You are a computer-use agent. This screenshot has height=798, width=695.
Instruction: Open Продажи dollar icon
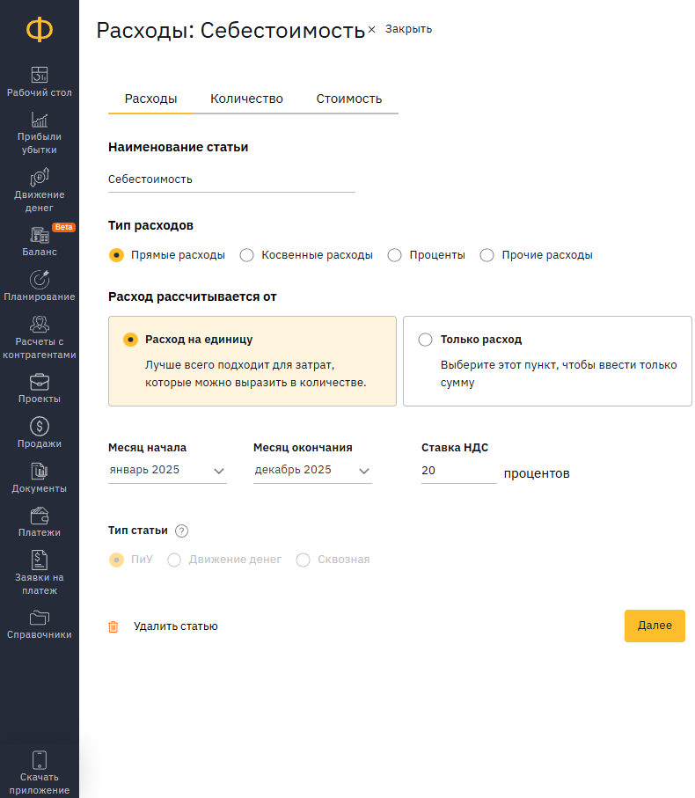[x=40, y=427]
